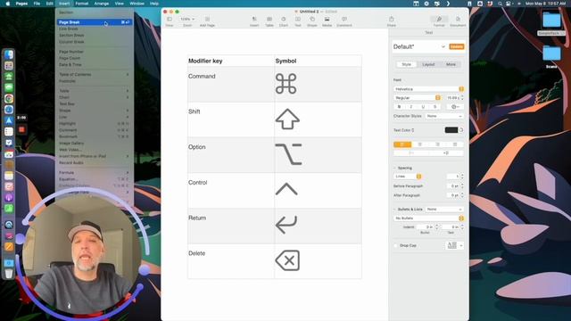The width and height of the screenshot is (571, 321).
Task: Switch to the More tab
Action: (451, 64)
